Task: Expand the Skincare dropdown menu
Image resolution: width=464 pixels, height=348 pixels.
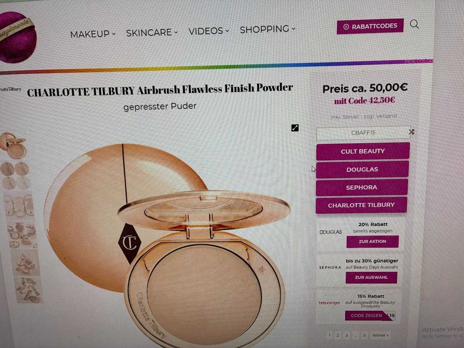Action: tap(152, 32)
